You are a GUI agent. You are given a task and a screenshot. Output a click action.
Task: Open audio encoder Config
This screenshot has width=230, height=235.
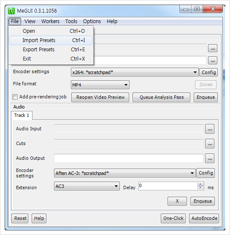(x=206, y=173)
